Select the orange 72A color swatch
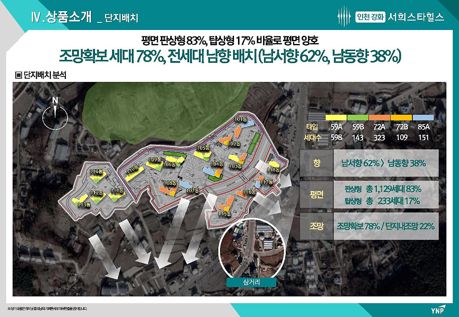 click(x=379, y=118)
